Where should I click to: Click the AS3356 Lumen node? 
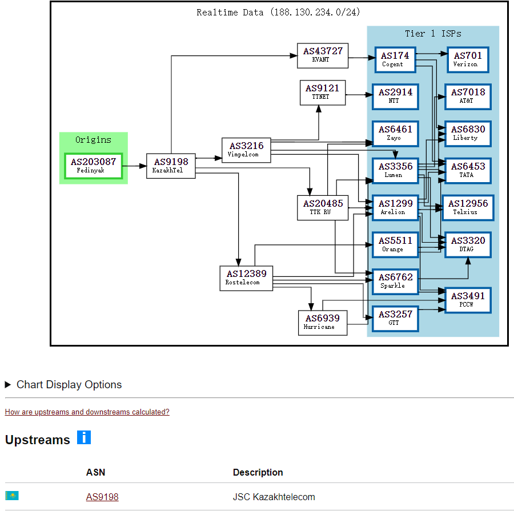tap(395, 171)
